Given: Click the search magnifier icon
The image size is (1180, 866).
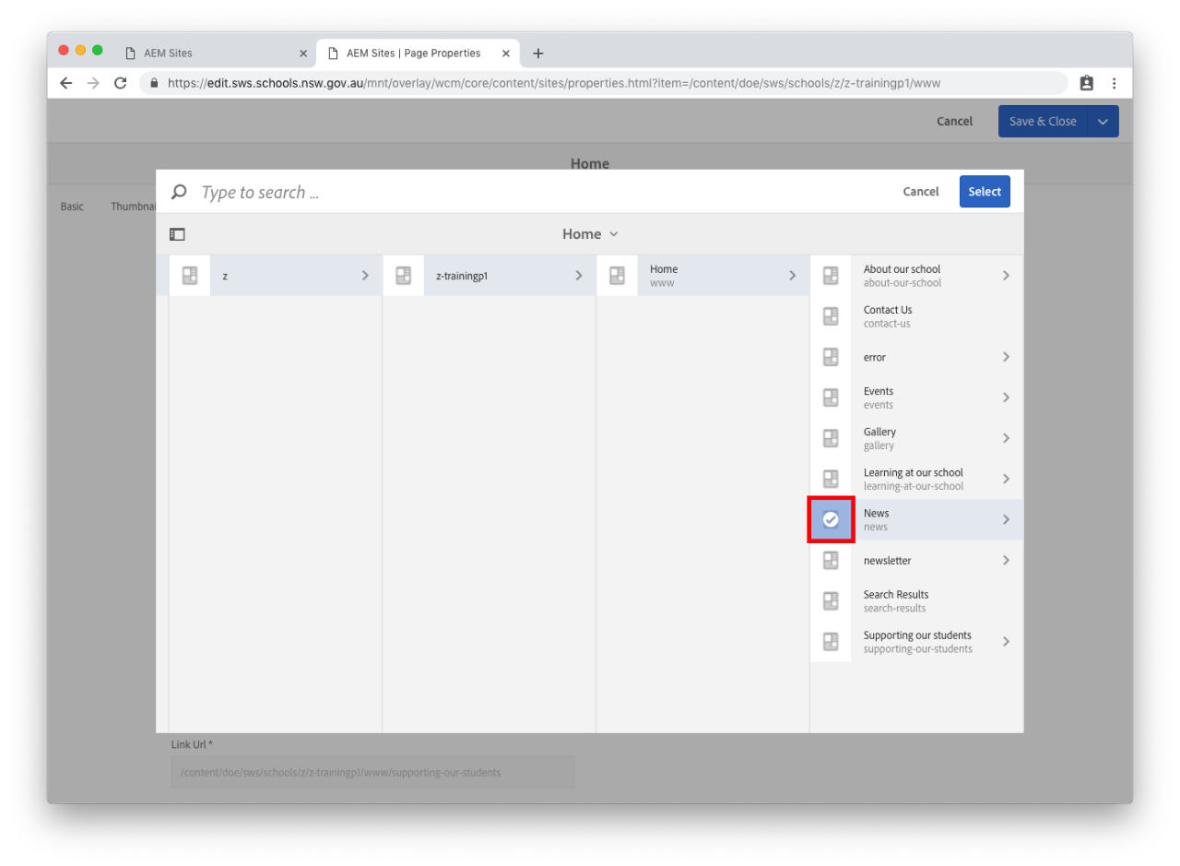Looking at the screenshot, I should (x=180, y=192).
